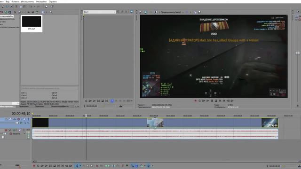Screen dimensions: 301x169
Task: Insert a region using timeline toolbar icon
Action: point(127,166)
